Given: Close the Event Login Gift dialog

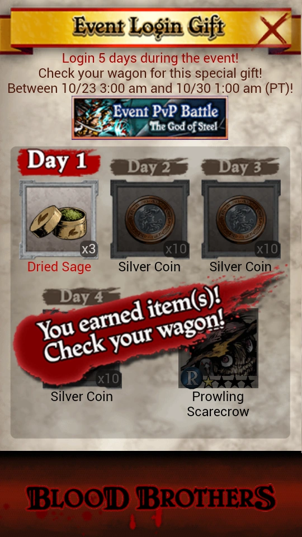Looking at the screenshot, I should [275, 29].
